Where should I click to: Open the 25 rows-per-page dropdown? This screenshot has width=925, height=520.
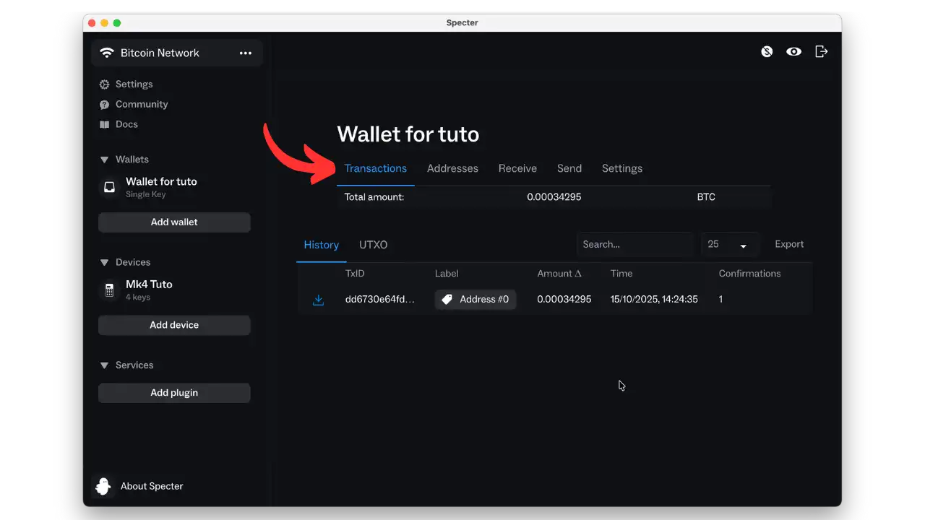coord(730,245)
